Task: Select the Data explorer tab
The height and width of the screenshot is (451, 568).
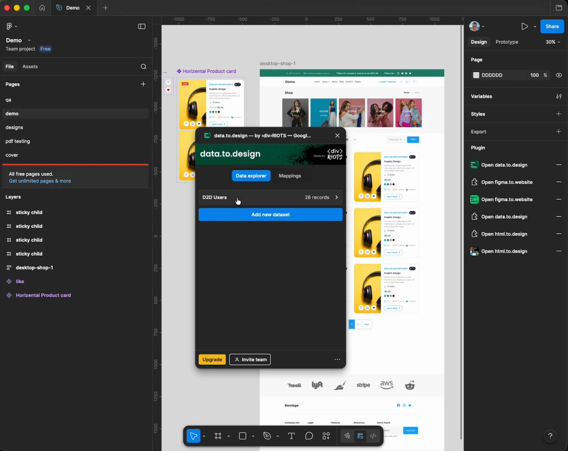Action: 251,176
